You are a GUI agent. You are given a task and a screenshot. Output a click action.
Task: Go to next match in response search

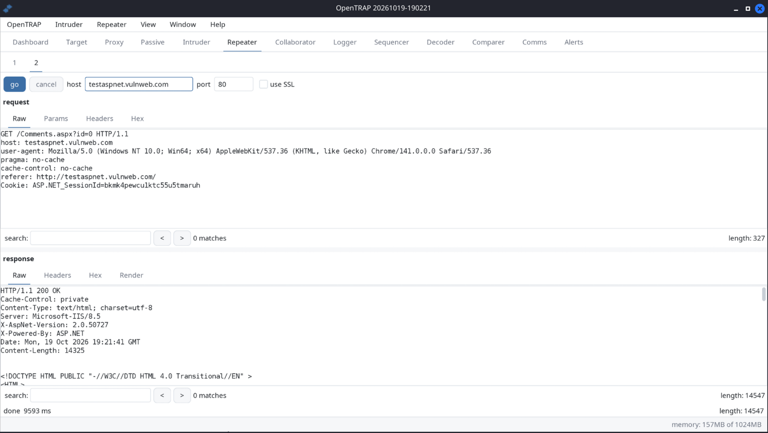182,395
